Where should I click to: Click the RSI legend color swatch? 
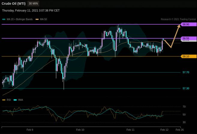point(4,100)
